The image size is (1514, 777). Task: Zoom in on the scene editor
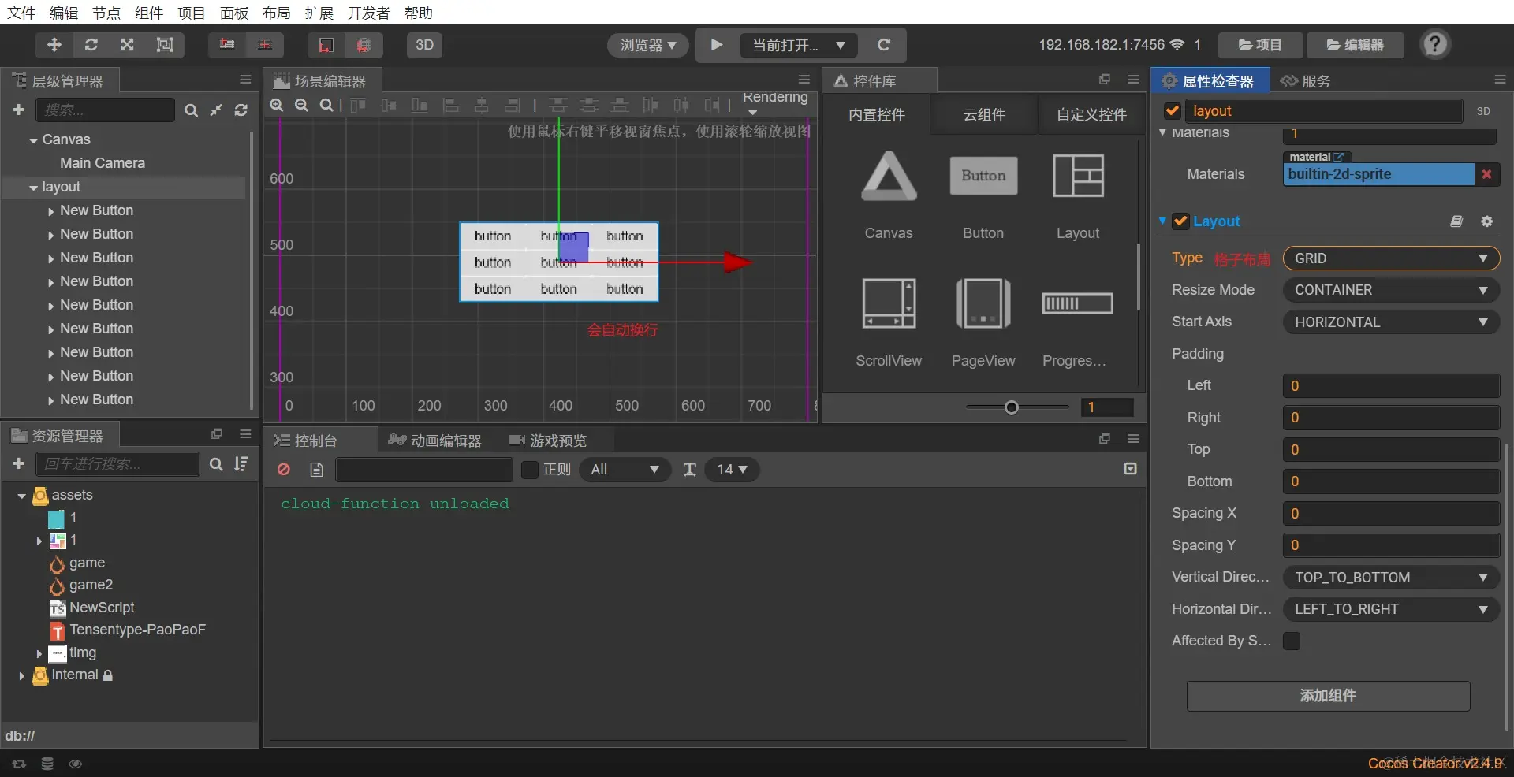[x=277, y=105]
